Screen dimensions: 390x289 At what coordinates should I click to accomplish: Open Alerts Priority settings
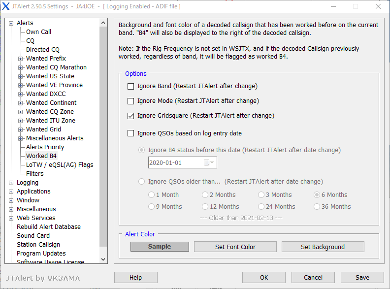pos(45,147)
